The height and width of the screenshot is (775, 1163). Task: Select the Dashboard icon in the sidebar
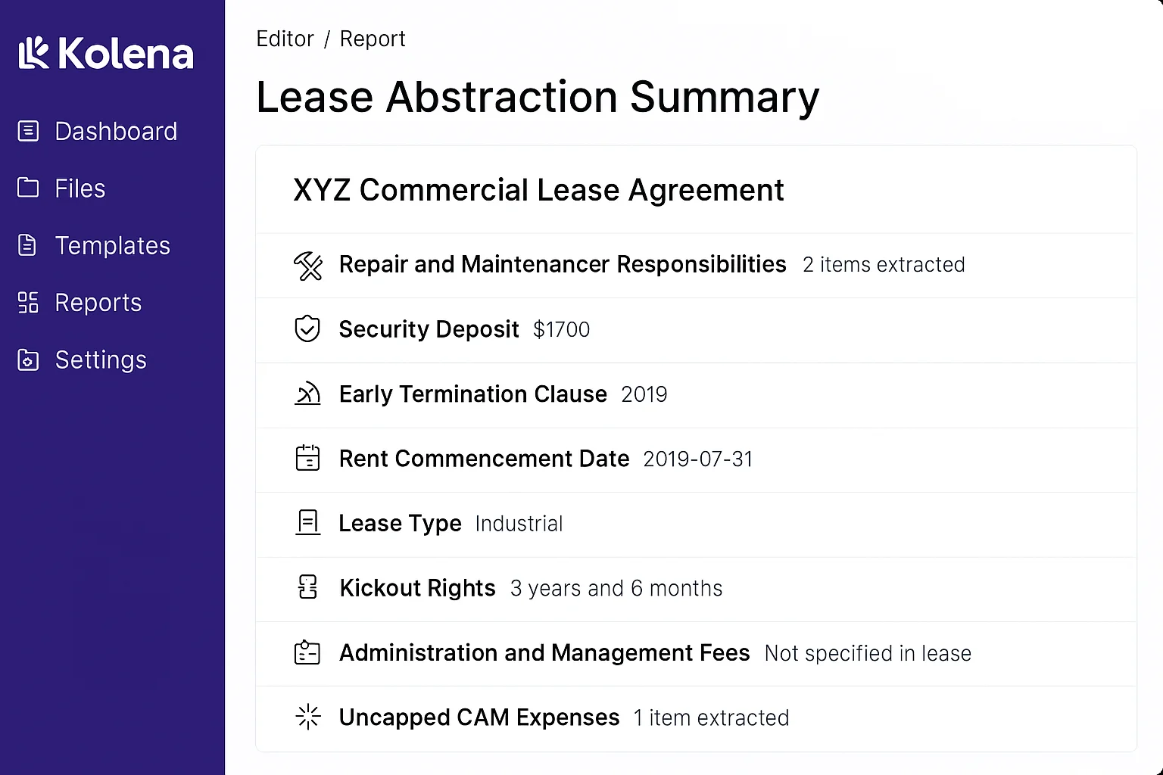coord(28,131)
